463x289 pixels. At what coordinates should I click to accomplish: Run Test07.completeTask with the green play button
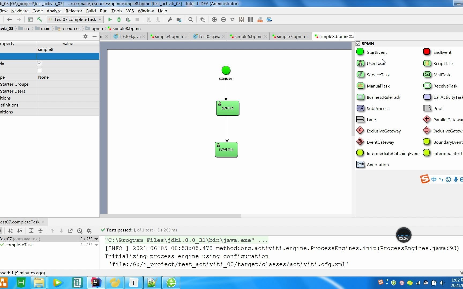[x=110, y=20]
